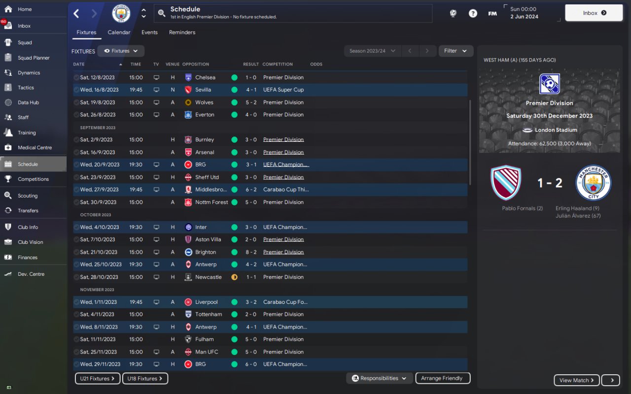Click the Schedule search field
Image resolution: width=631 pixels, height=394 pixels.
coord(293,13)
